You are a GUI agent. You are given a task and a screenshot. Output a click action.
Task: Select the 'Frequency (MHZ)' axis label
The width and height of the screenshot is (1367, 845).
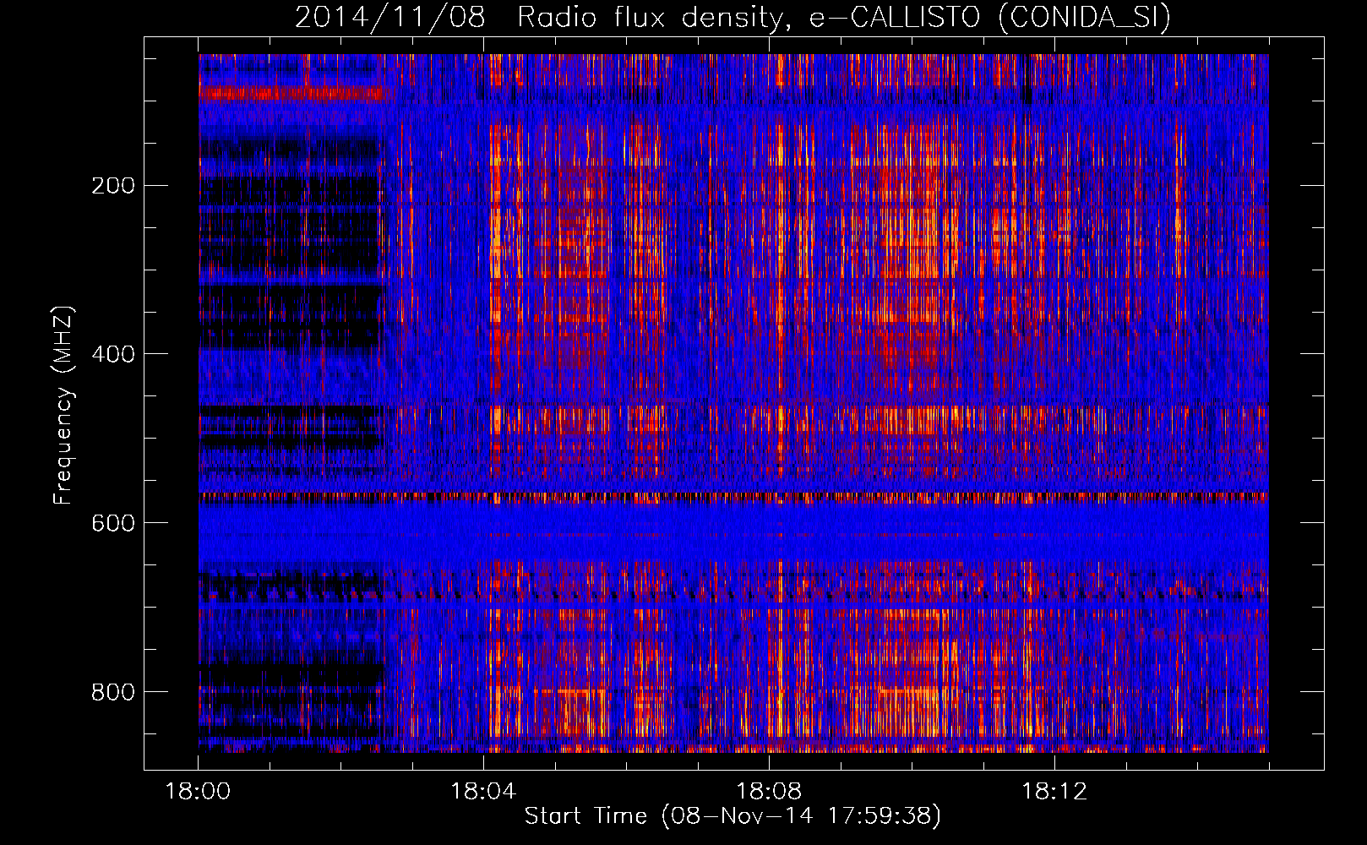[x=63, y=406]
